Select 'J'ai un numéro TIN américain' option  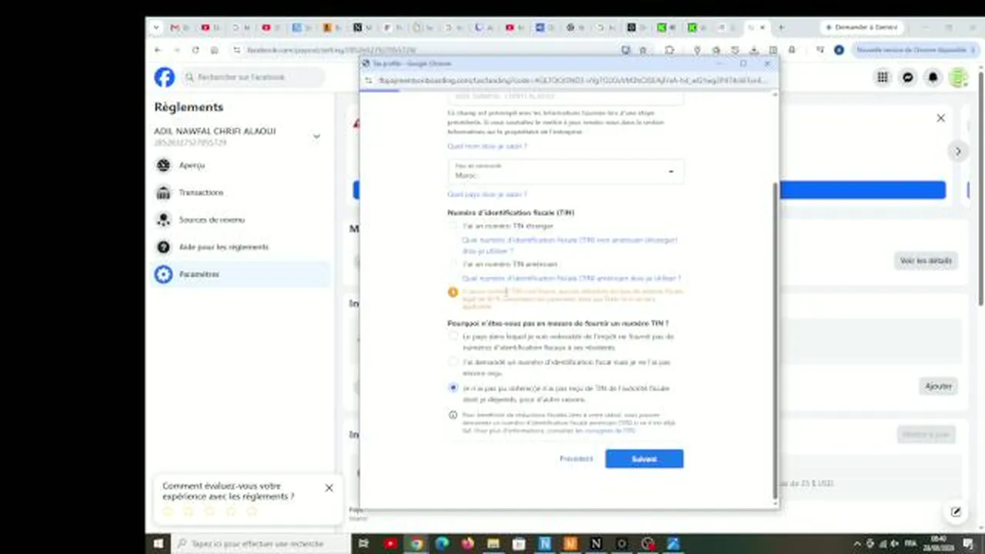click(x=453, y=264)
